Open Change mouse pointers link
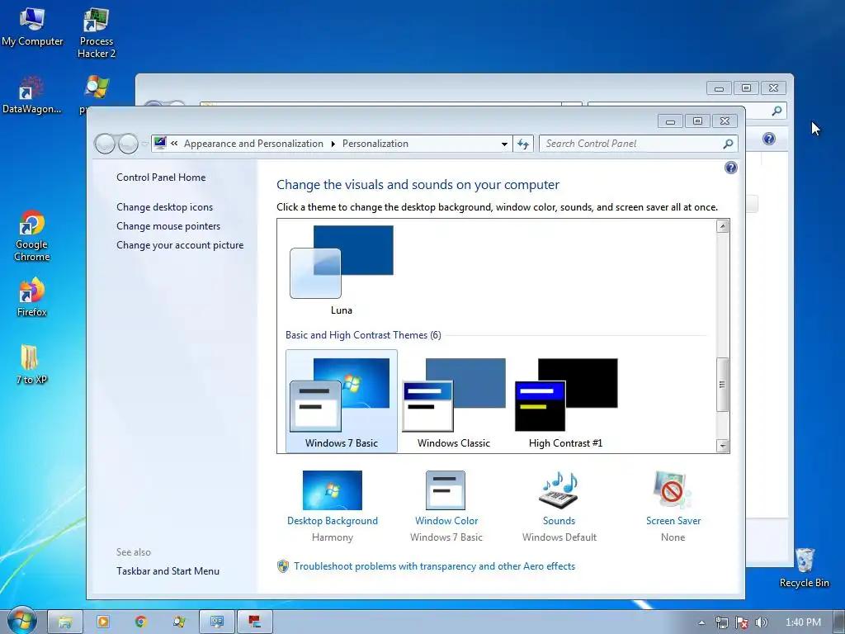 [168, 226]
